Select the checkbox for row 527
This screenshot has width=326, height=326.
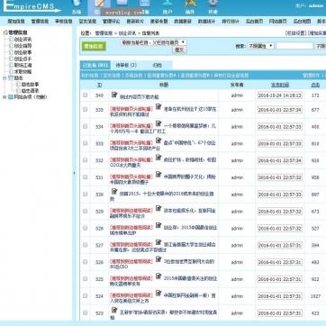click(86, 245)
